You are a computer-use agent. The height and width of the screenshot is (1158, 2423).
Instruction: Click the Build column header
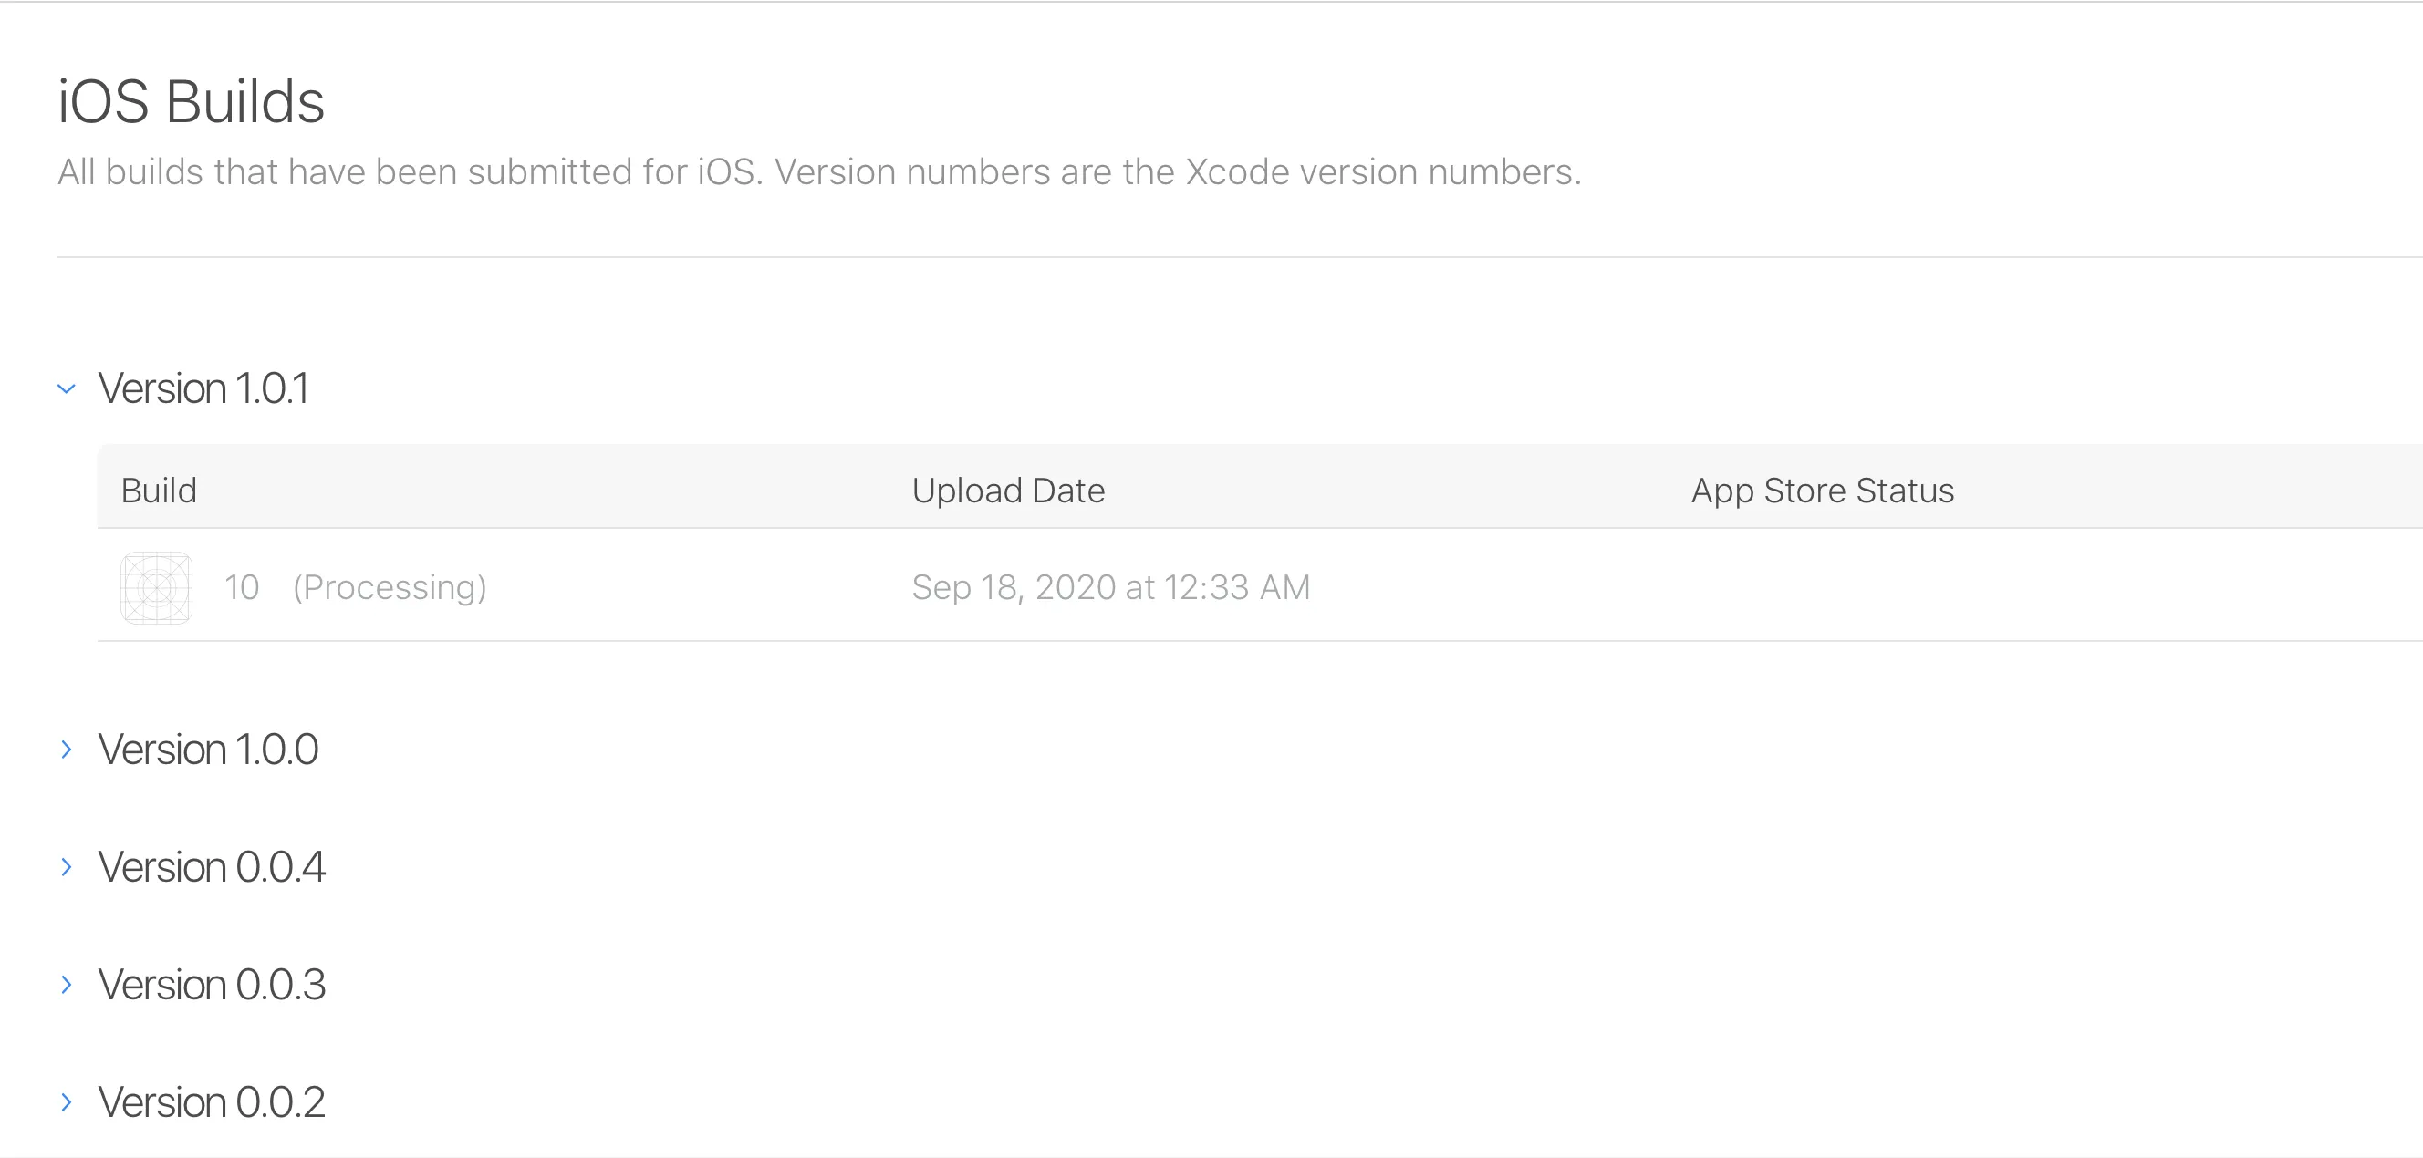pyautogui.click(x=159, y=491)
